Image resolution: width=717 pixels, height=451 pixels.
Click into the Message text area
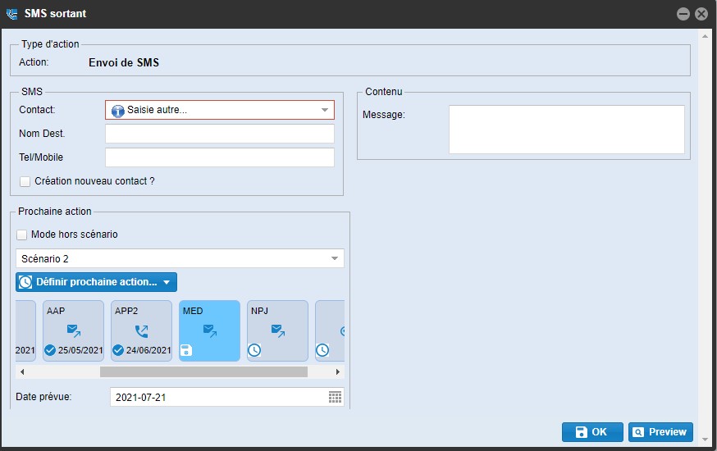[x=566, y=130]
